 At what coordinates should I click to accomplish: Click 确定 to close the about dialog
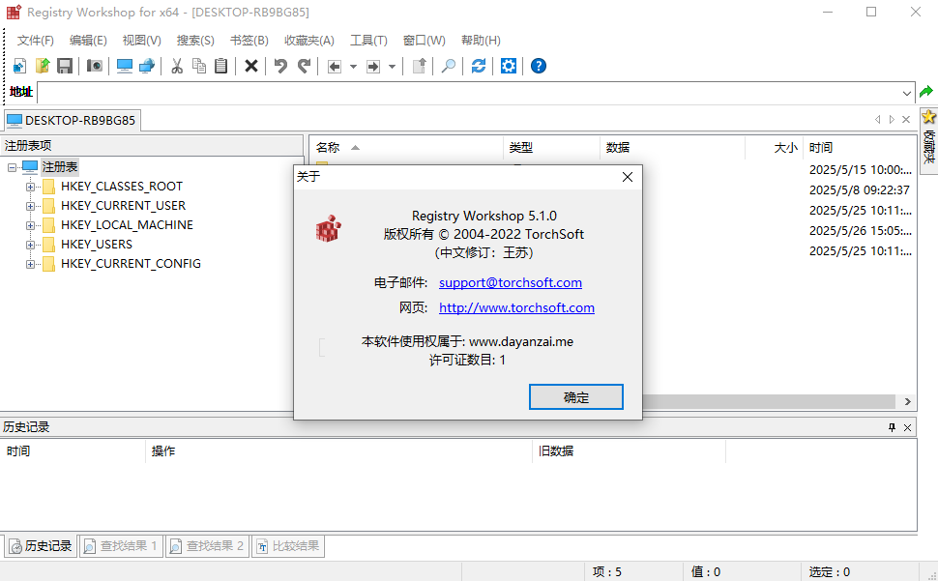coord(576,397)
